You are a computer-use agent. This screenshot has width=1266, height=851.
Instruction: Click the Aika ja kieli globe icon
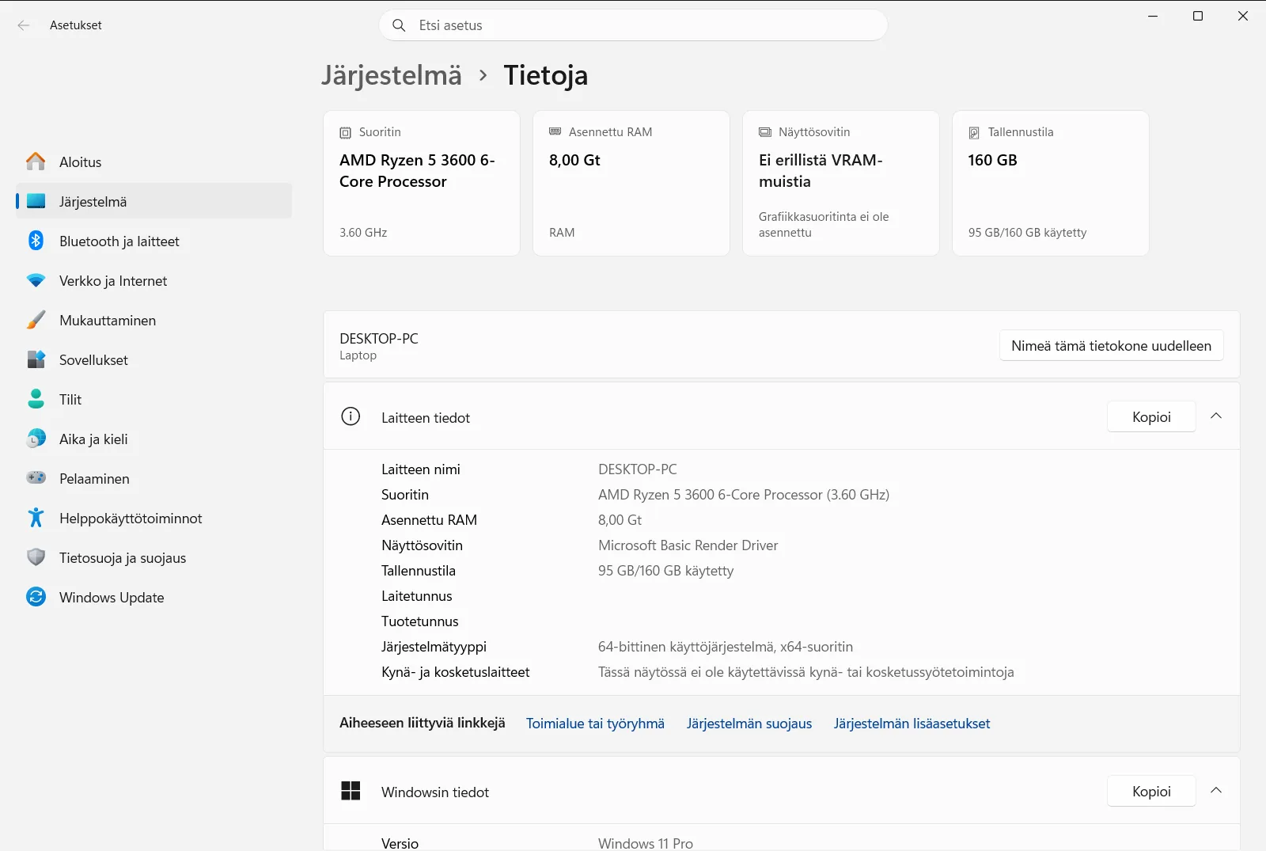point(36,439)
